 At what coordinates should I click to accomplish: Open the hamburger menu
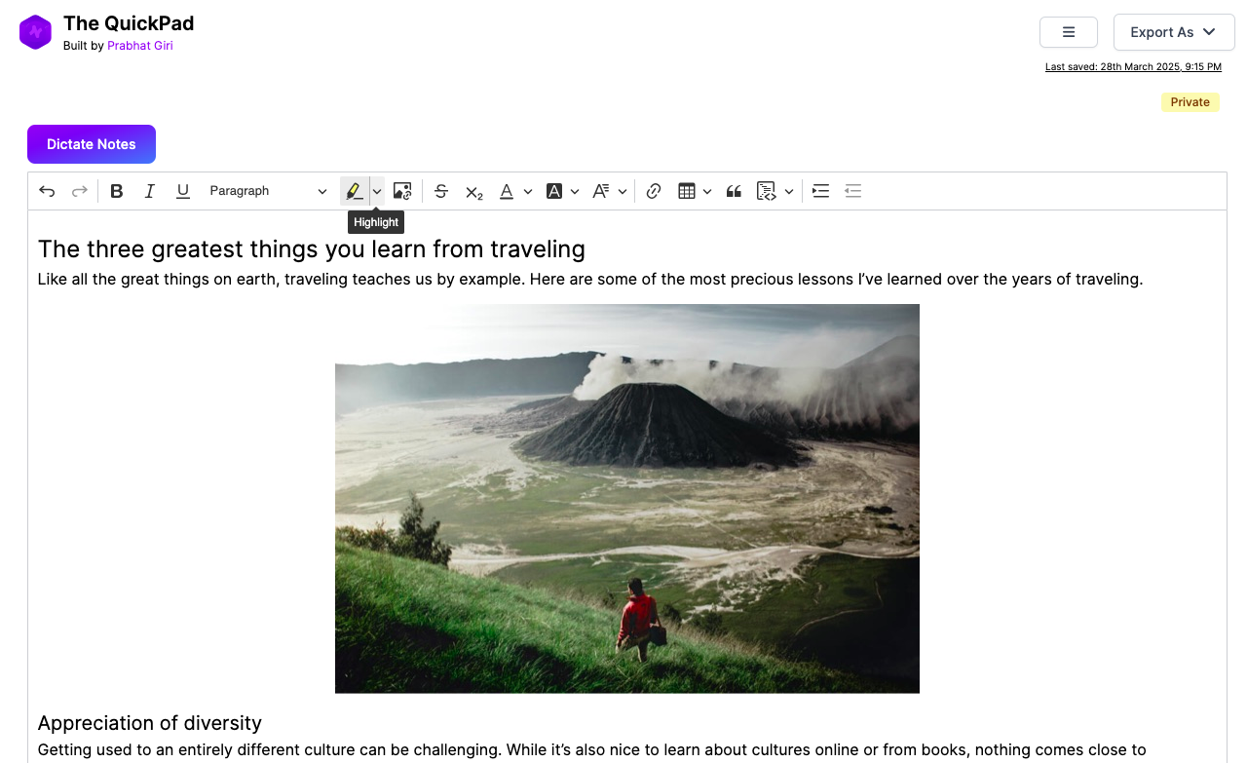1068,32
